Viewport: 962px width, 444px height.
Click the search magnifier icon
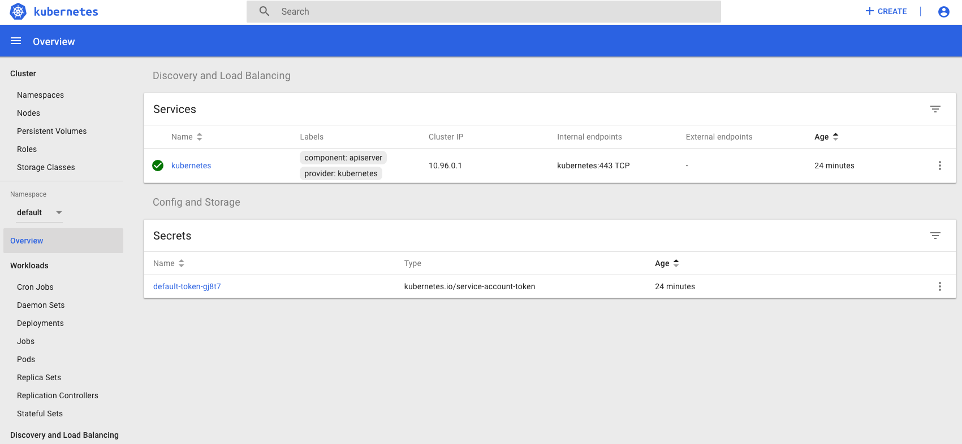click(x=264, y=11)
